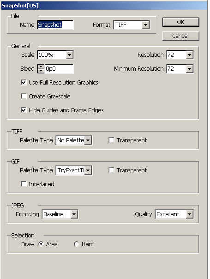
Task: Uncheck Use Full Resolution Graphics
Action: (x=24, y=82)
